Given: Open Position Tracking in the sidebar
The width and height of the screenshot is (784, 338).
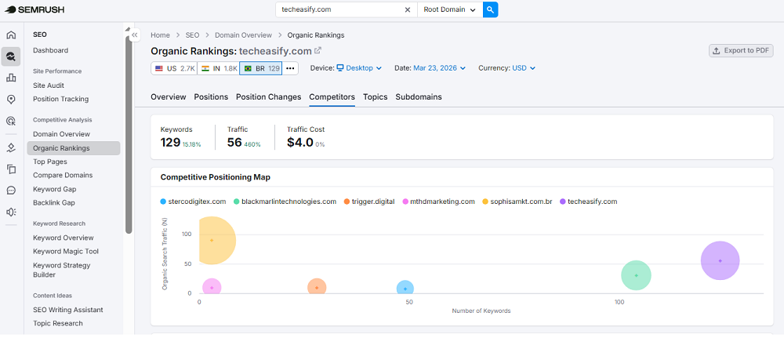Looking at the screenshot, I should [60, 99].
